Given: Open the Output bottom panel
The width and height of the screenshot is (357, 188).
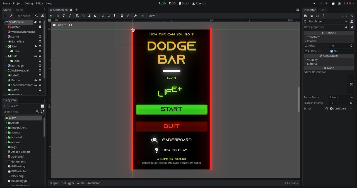Looking at the screenshot, I should [x=54, y=183].
